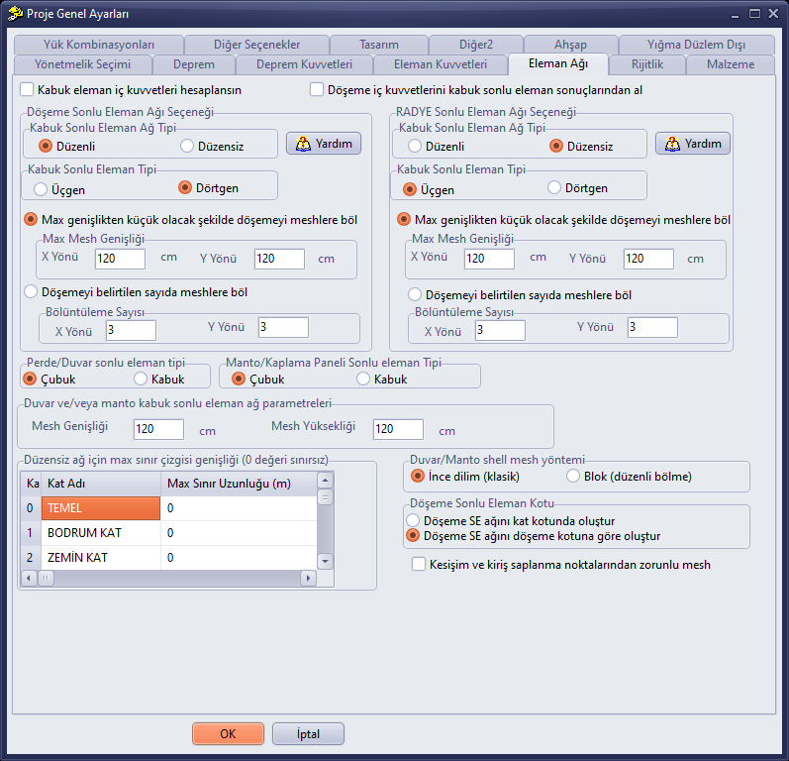Click RADYE Max Mesh Y Yönü field

[648, 259]
